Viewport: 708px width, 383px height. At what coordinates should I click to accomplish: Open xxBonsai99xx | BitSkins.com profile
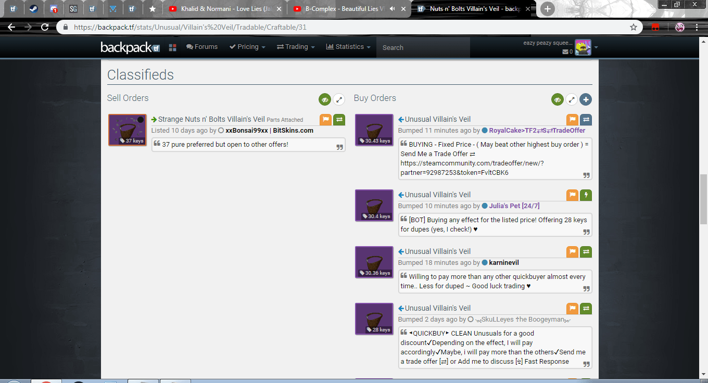pos(270,131)
